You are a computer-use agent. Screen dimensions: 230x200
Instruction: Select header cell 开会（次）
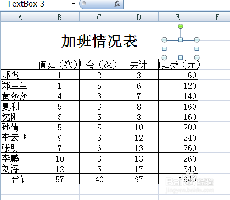tap(99, 64)
